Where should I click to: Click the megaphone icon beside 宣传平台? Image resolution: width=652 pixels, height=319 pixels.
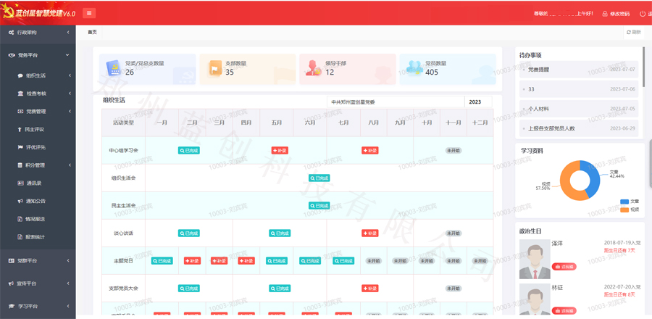(x=12, y=283)
